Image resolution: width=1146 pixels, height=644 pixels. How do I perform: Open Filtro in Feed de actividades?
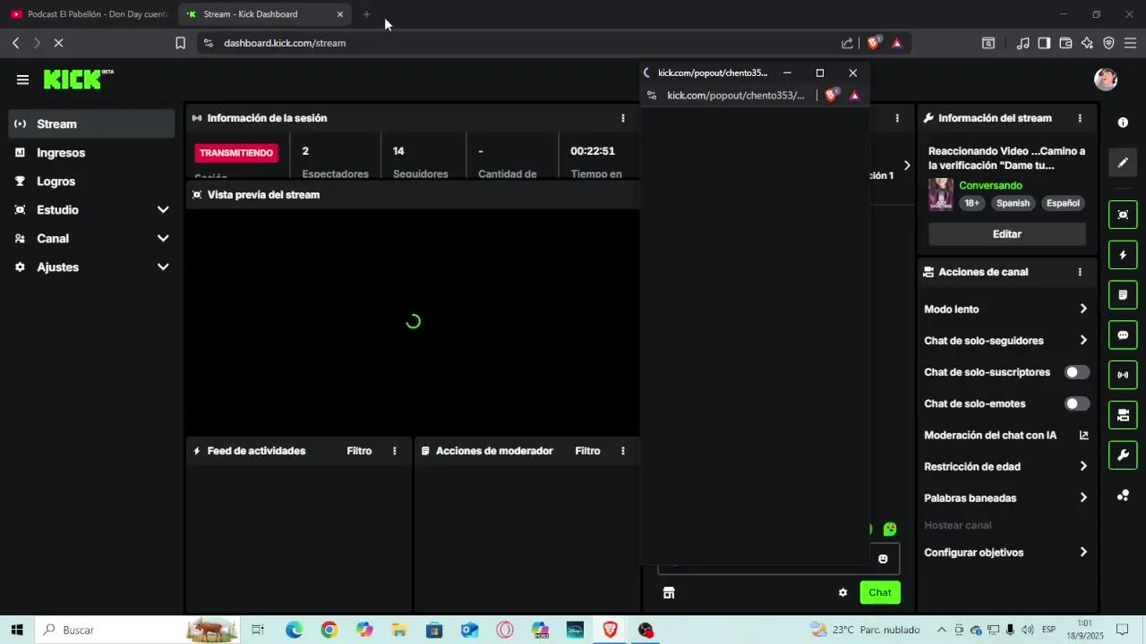pyautogui.click(x=359, y=451)
